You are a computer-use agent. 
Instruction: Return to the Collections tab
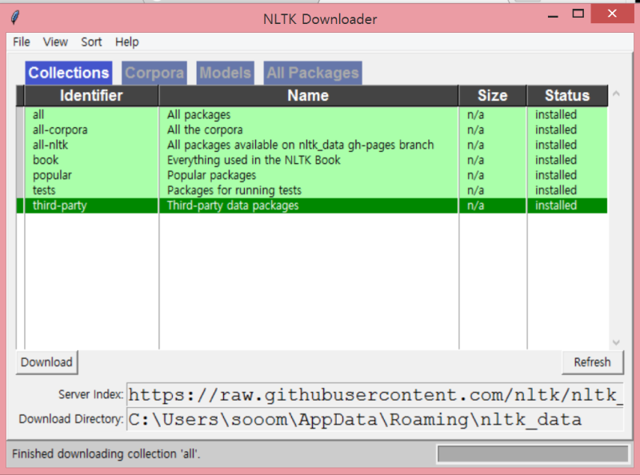68,73
